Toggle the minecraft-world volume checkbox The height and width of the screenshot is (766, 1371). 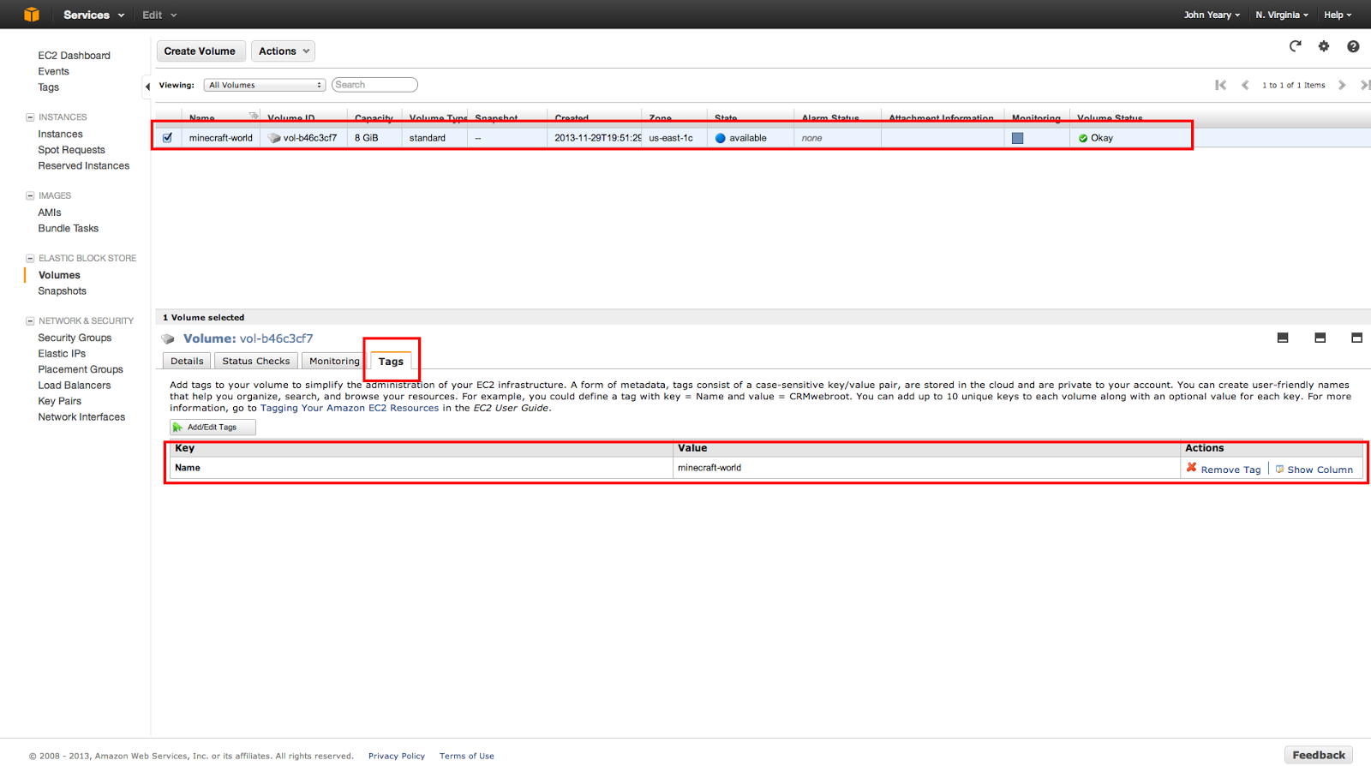coord(167,137)
